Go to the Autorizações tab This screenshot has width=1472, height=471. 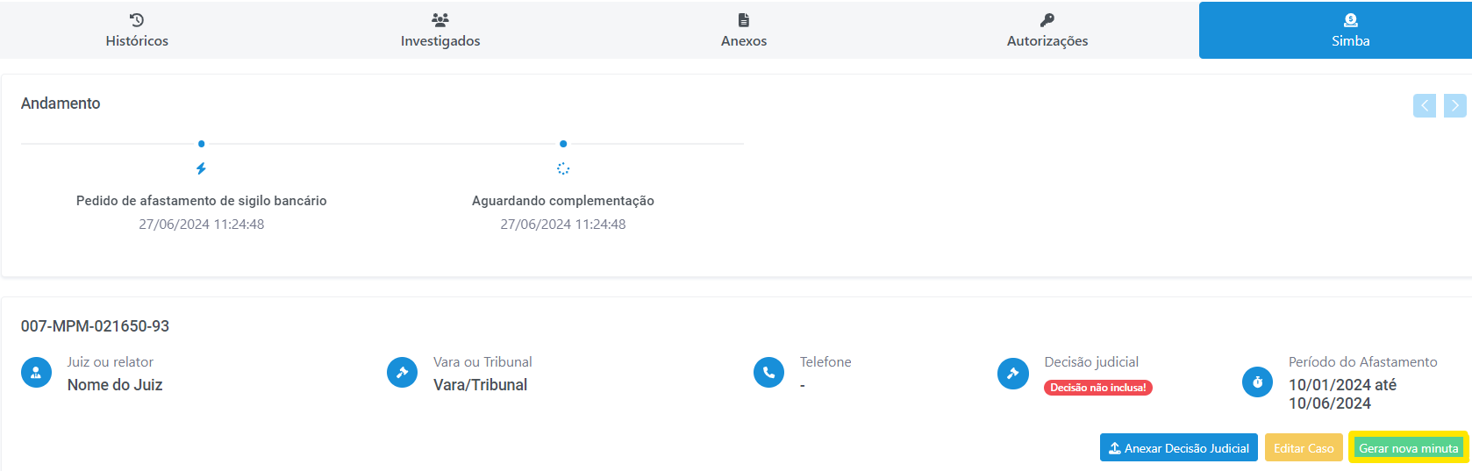(1047, 30)
